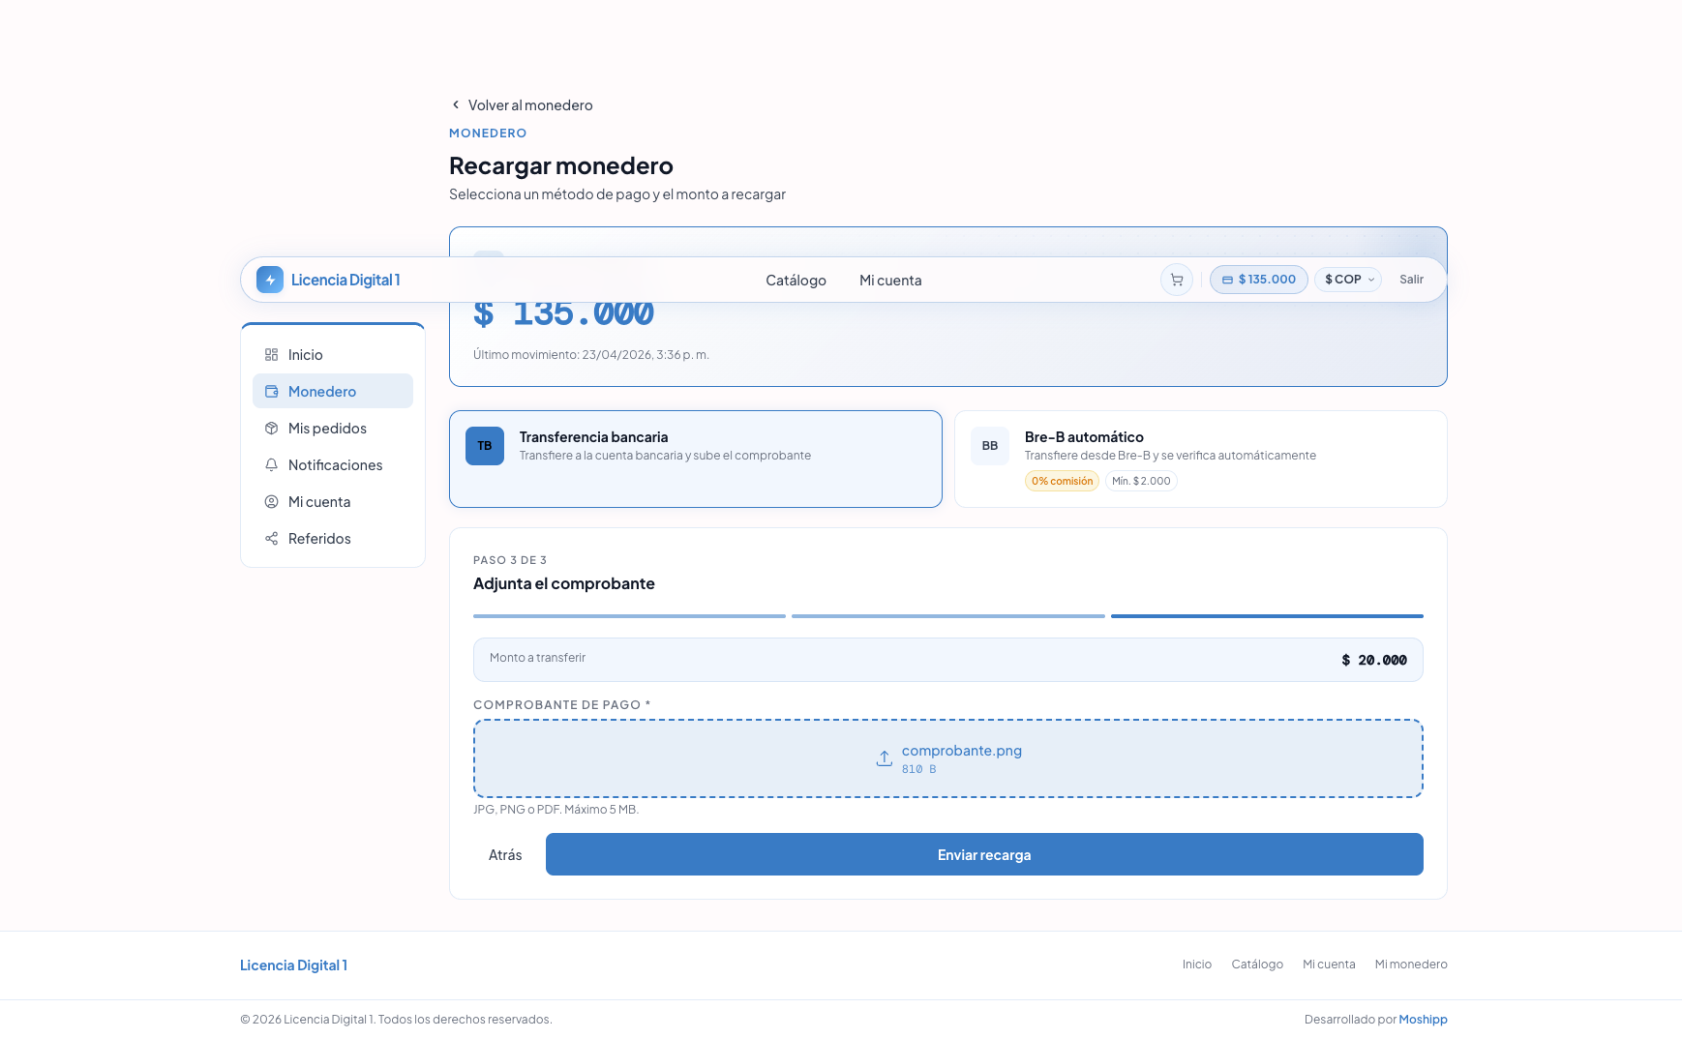Open the $ COP currency dropdown
Image resolution: width=1682 pixels, height=1039 pixels.
(x=1348, y=280)
